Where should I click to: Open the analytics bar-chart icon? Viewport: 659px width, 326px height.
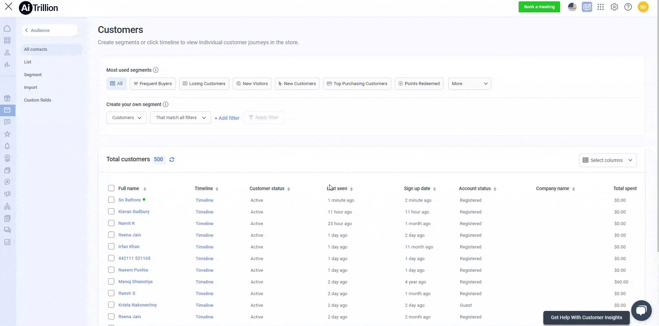coord(7,64)
